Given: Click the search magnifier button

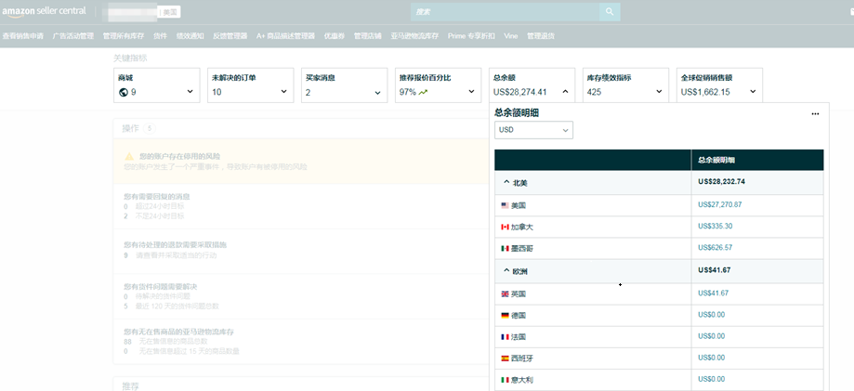Looking at the screenshot, I should 610,11.
